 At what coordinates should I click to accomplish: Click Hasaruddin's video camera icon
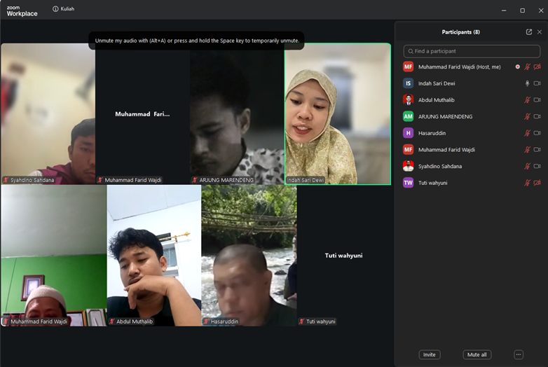(537, 133)
